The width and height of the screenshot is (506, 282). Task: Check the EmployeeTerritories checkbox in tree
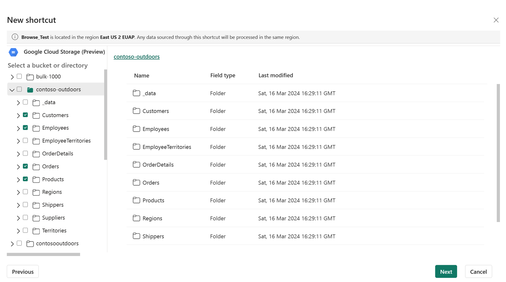pos(25,140)
